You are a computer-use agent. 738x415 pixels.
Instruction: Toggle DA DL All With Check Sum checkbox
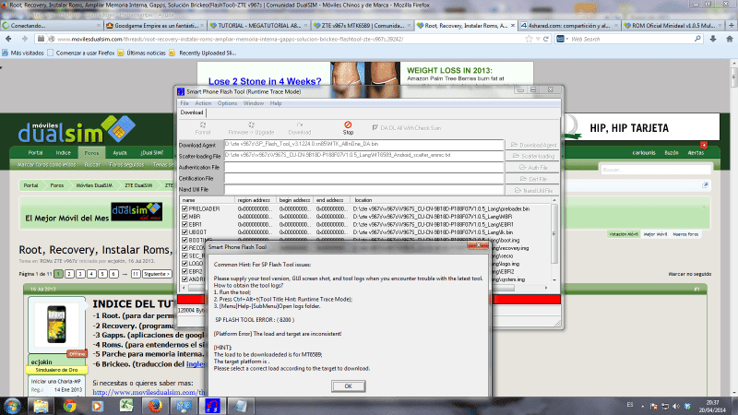click(375, 127)
